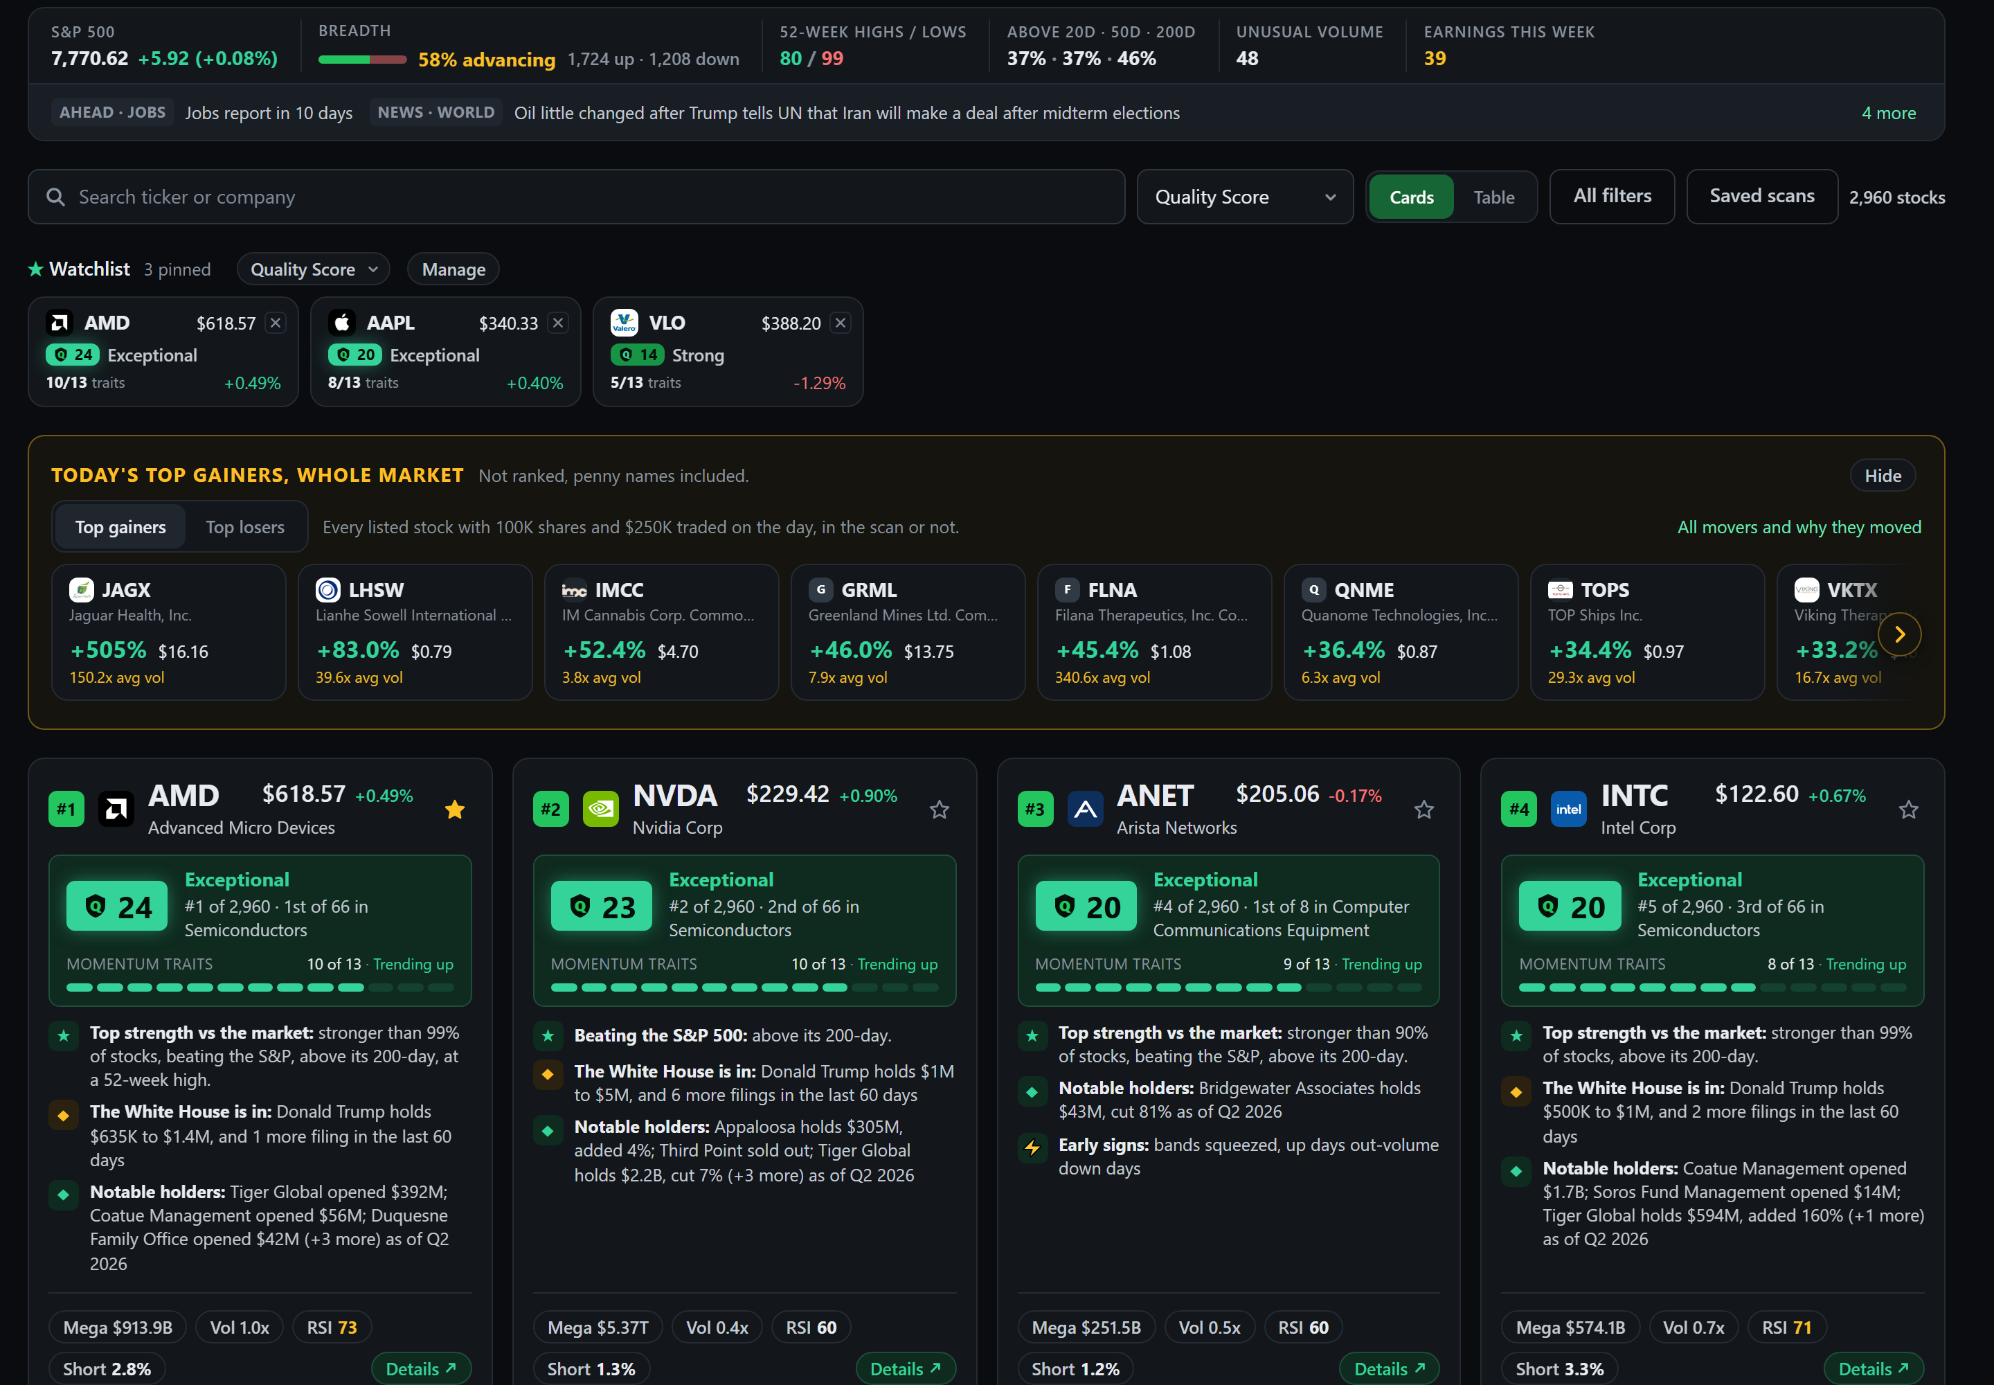Click the Arista logo on card #3
This screenshot has height=1385, width=1994.
pos(1085,809)
